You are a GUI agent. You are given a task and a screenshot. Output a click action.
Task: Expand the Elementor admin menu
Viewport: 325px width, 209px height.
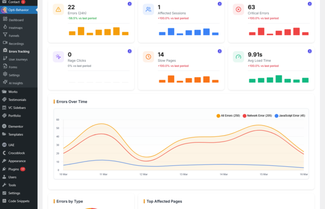coord(16,126)
